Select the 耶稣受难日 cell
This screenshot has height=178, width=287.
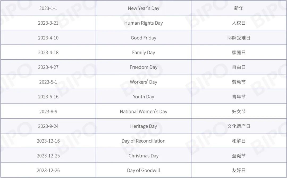(239, 38)
